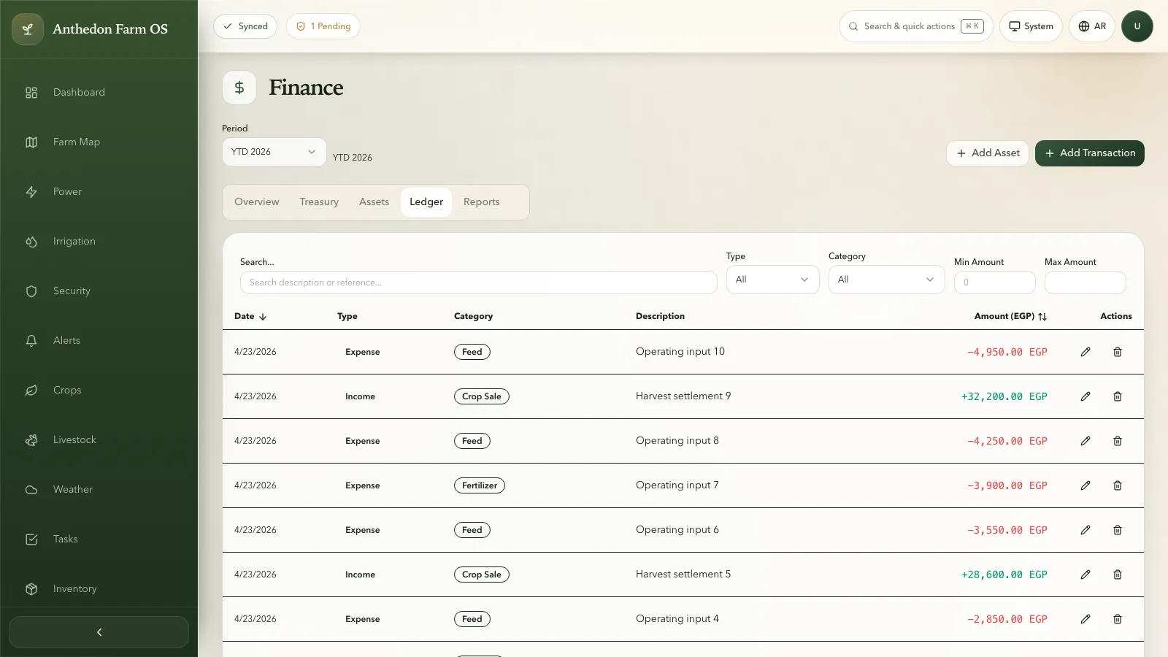The height and width of the screenshot is (657, 1168).
Task: Click amount +32,200.00 EGP
Action: pos(1004,396)
